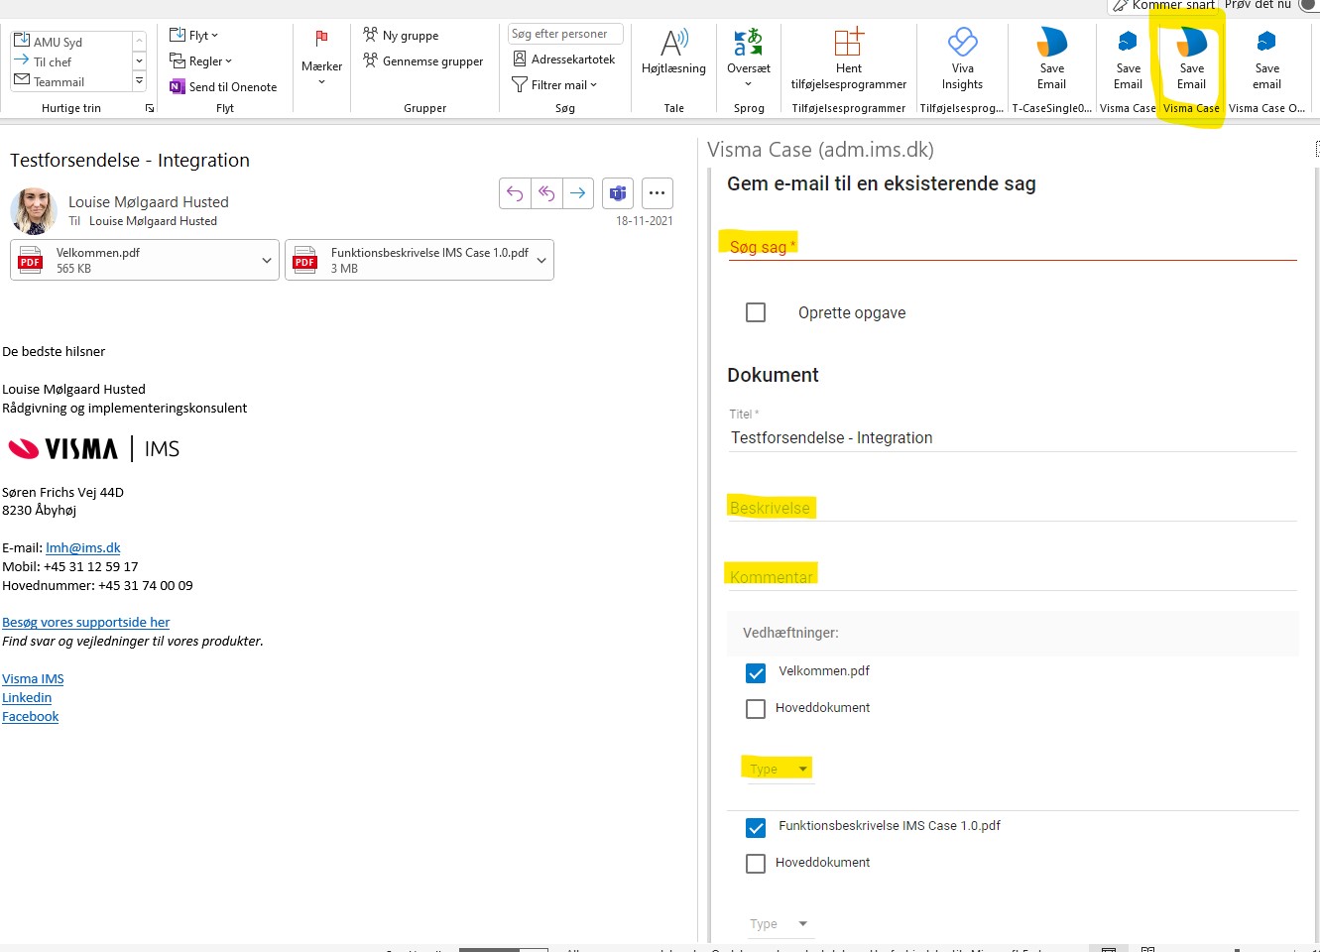Viewport: 1320px width, 952px height.
Task: Expand the quick steps gallery
Action: [139, 80]
